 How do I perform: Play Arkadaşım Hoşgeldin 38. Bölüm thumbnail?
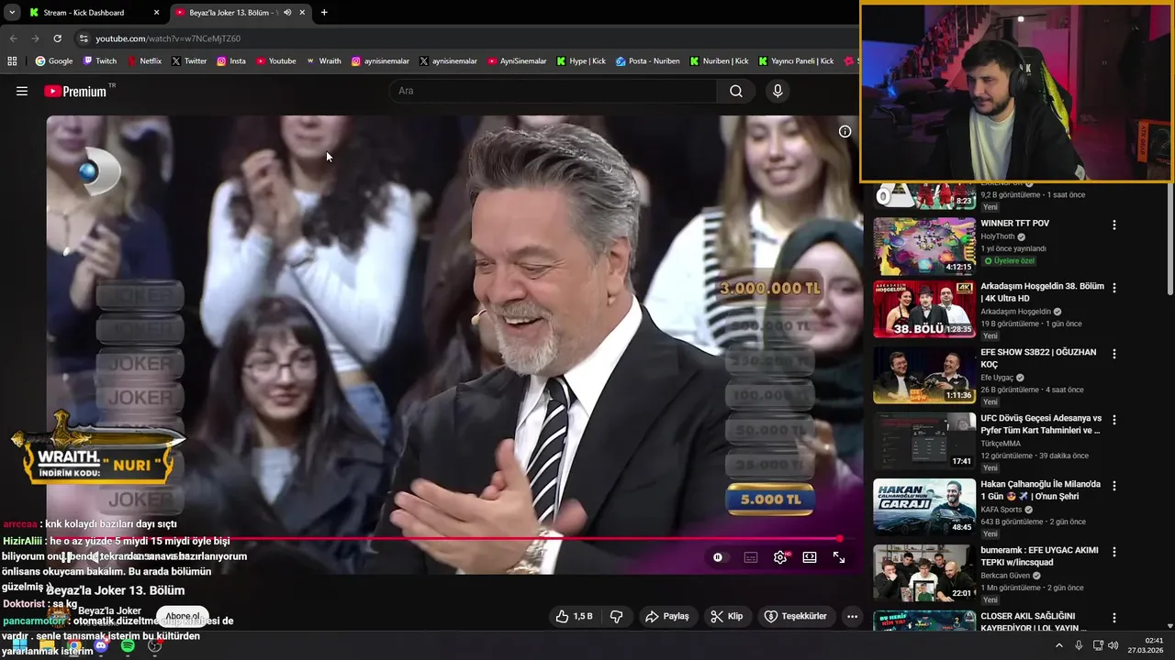924,310
